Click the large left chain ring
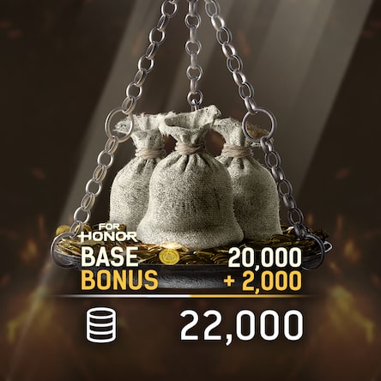The width and height of the screenshot is (381, 381). 120,126
